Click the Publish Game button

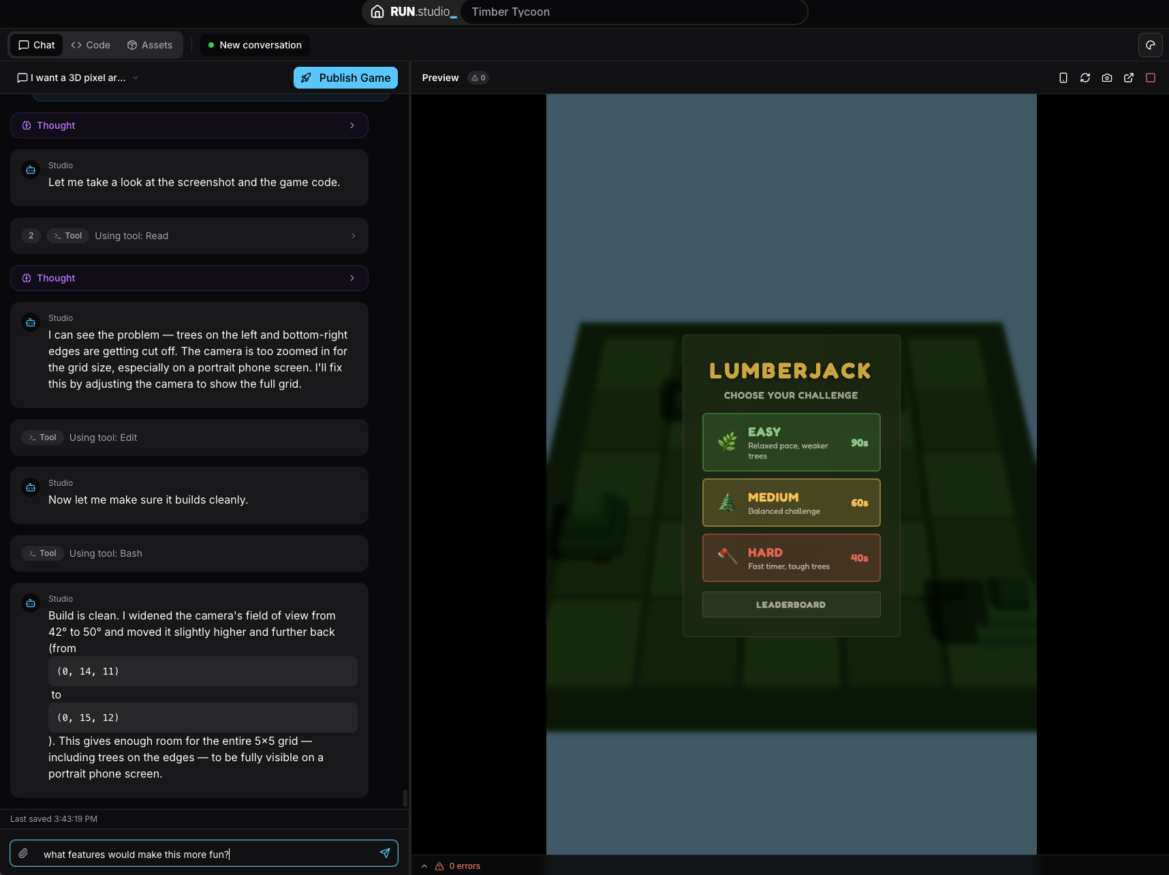345,78
